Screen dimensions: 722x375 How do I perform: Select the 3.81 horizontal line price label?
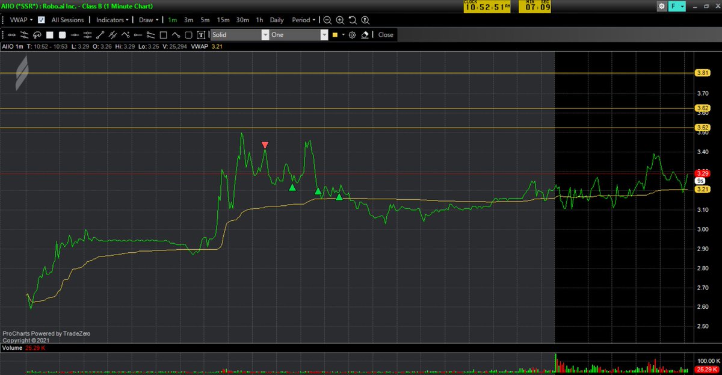(702, 73)
